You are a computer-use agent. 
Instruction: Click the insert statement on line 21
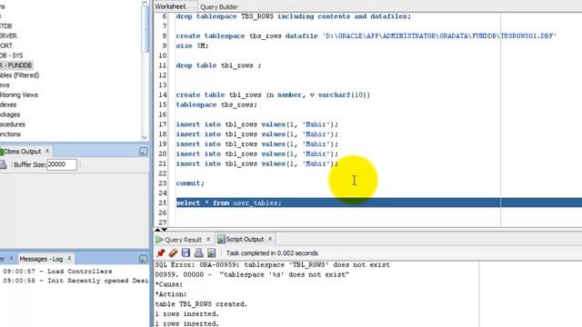256,163
